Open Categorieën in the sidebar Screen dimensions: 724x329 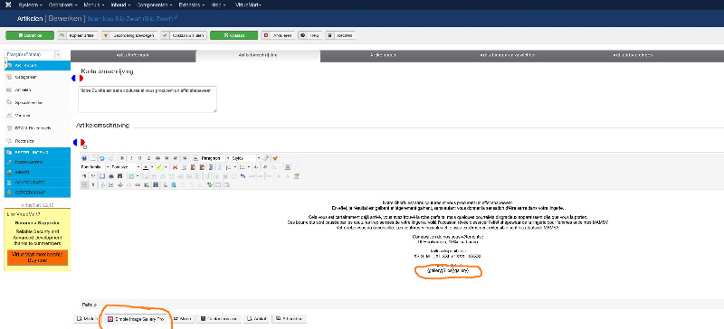(25, 77)
